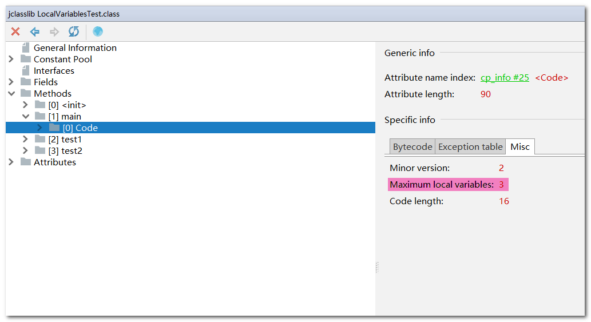Click the gray forward arrow icon

point(54,31)
